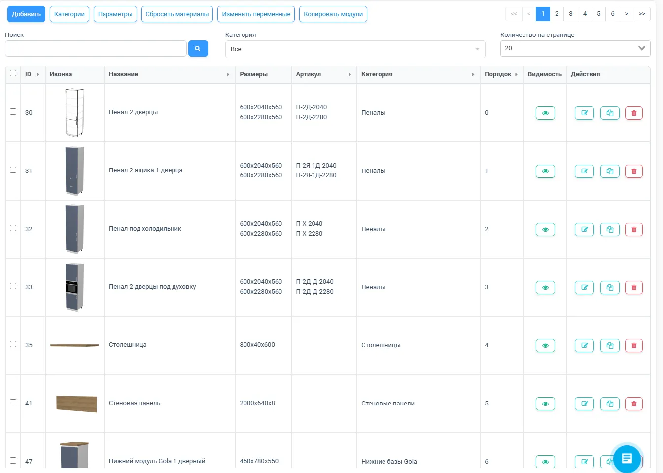Edit the Пенал 2 ящика 1 дверца row
Image resolution: width=663 pixels, height=473 pixels.
[584, 171]
